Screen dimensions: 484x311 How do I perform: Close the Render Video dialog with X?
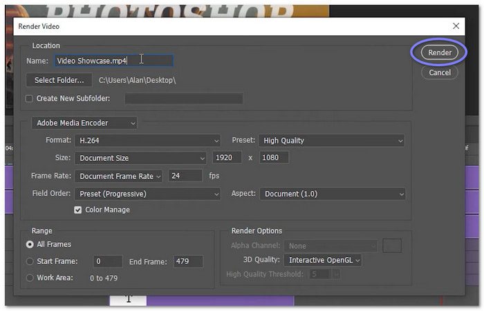[x=456, y=26]
